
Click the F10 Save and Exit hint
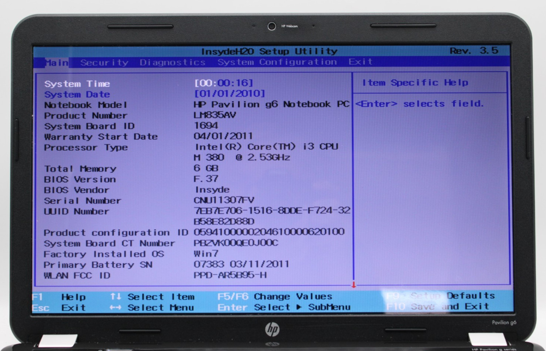pos(438,307)
